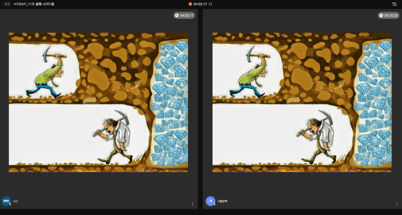Click the participant name 가을방학
This screenshot has height=215, width=402.
[x=222, y=201]
